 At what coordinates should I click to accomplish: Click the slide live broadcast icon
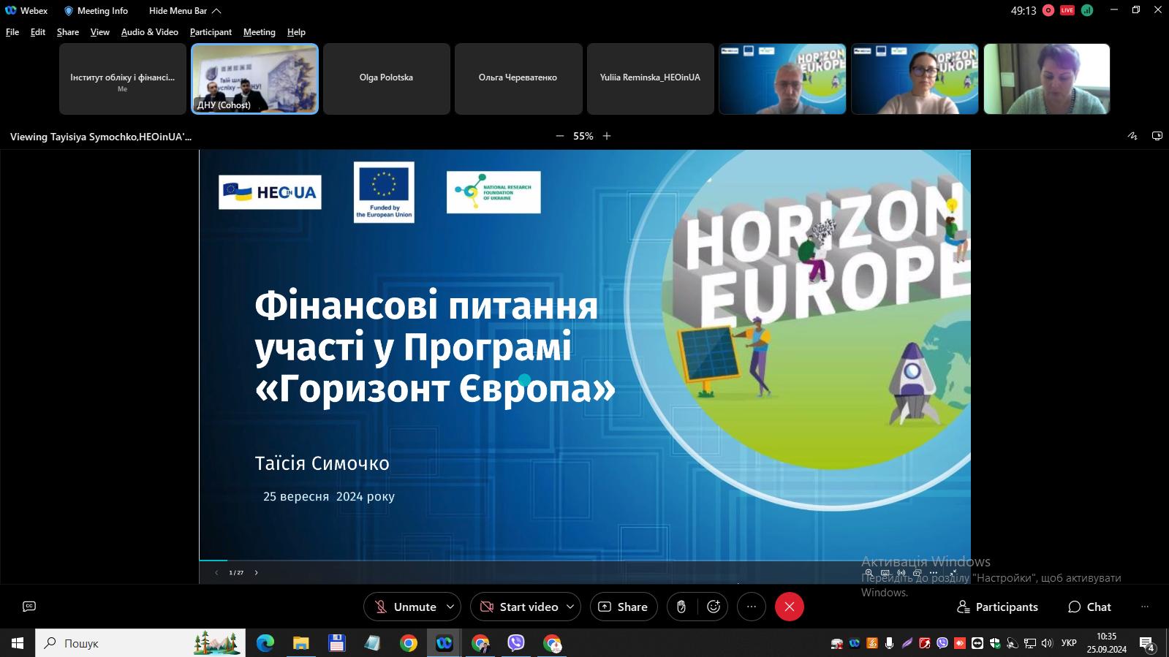tap(901, 573)
